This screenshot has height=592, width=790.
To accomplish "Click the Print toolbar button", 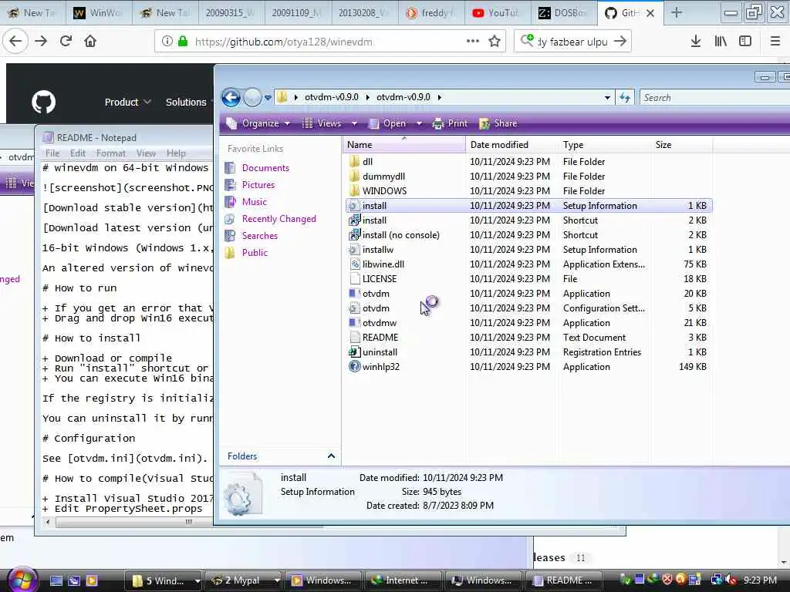I will tap(451, 123).
